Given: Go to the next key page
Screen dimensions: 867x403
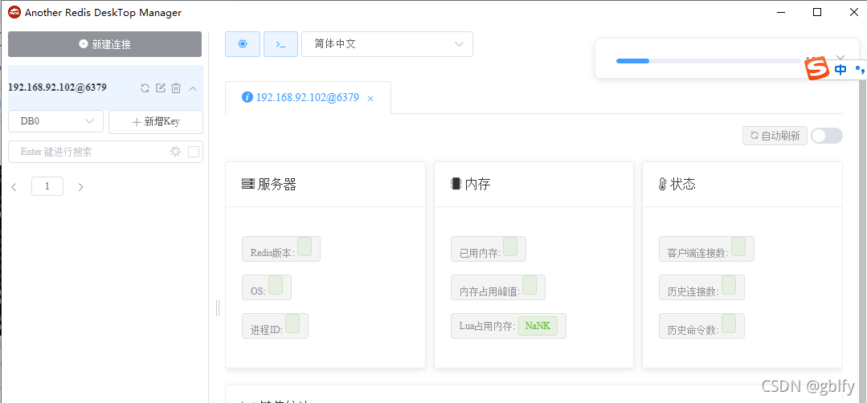Looking at the screenshot, I should (80, 187).
